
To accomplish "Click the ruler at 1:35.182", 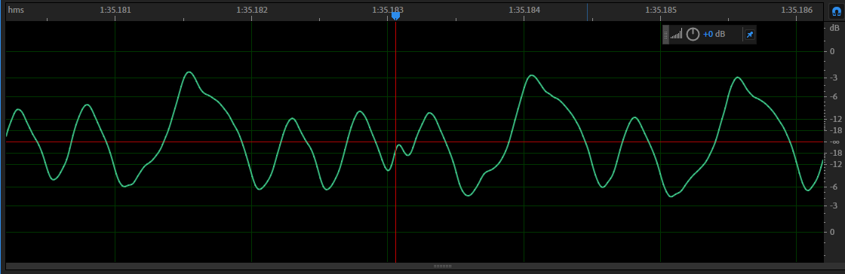I will (x=252, y=10).
